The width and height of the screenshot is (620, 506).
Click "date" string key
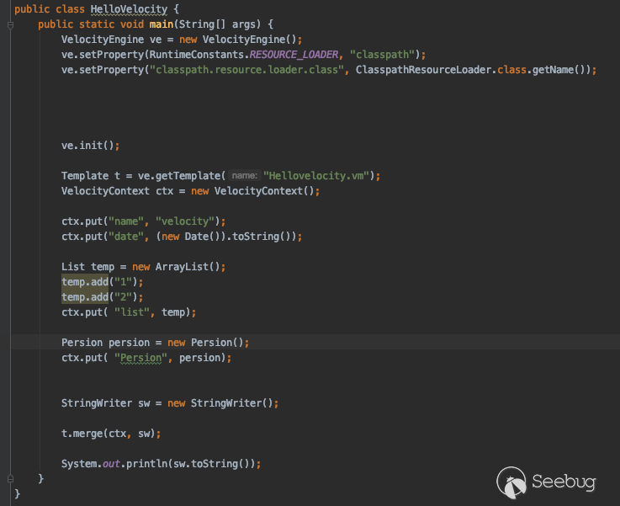point(125,237)
